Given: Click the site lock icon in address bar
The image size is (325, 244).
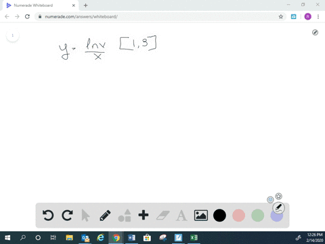Looking at the screenshot, I should tap(40, 16).
